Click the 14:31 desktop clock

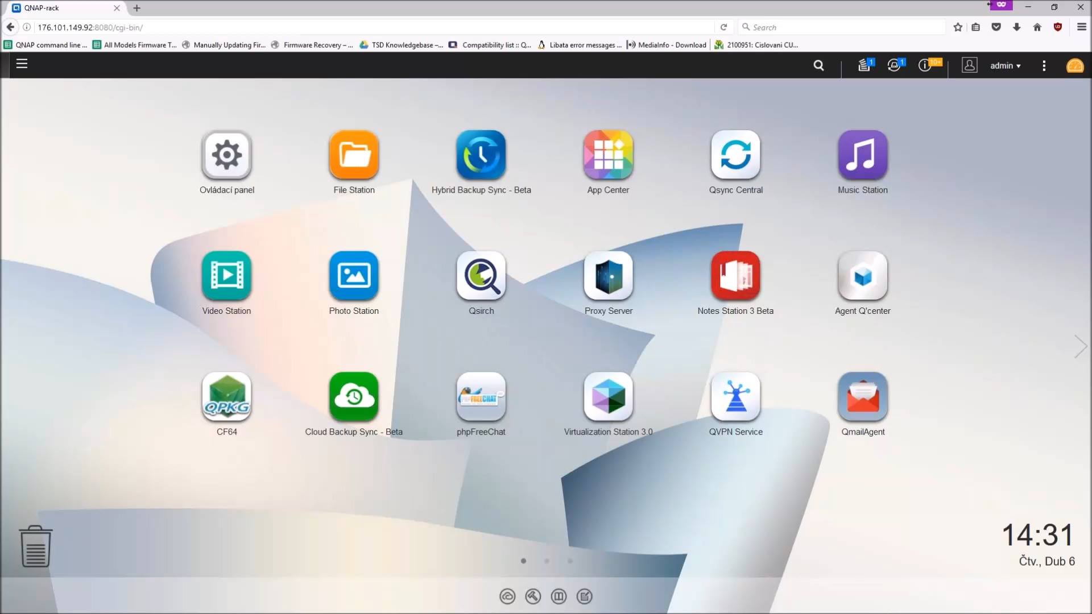(x=1037, y=535)
